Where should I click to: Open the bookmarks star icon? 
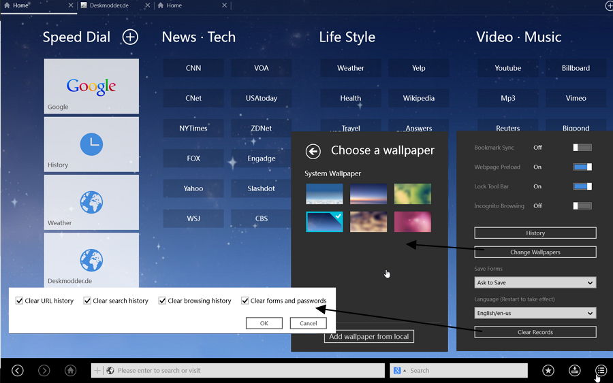tap(548, 370)
